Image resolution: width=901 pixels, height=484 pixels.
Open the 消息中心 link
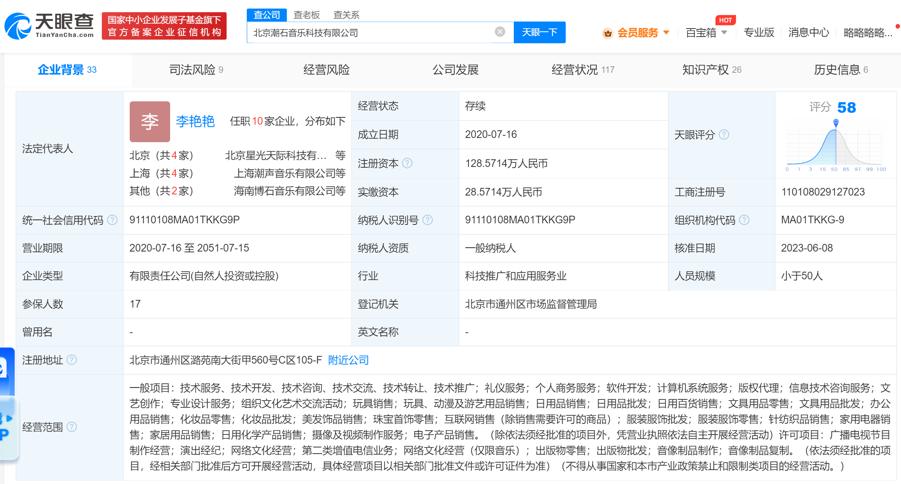[809, 33]
